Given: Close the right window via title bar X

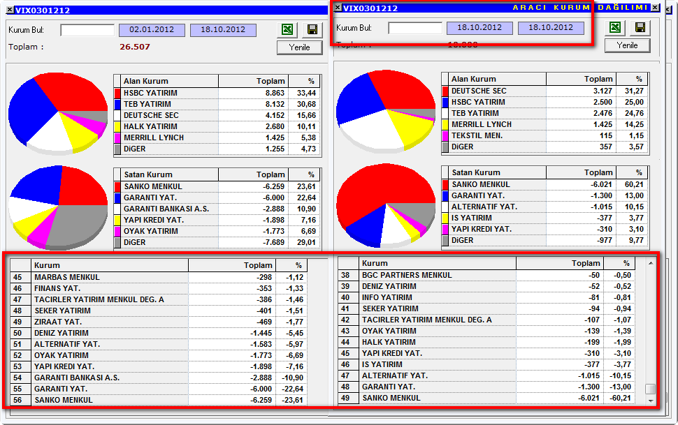Looking at the screenshot, I should tap(656, 8).
